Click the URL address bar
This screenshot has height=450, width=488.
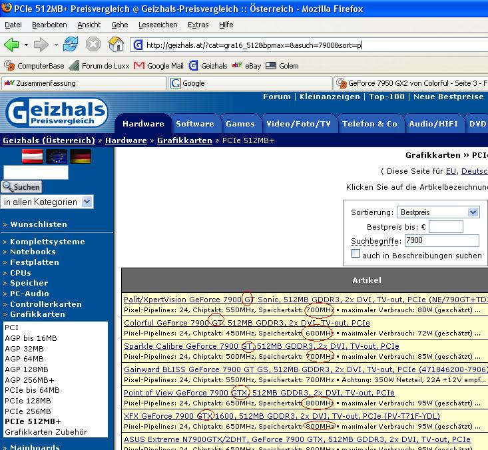(308, 45)
